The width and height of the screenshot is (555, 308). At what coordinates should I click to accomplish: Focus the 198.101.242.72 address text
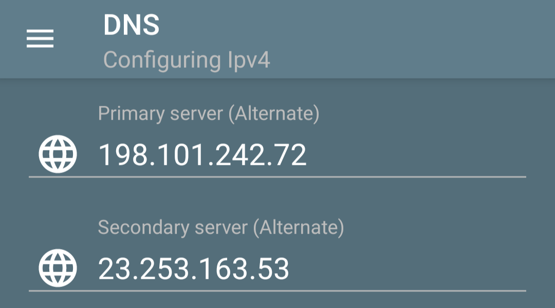coord(202,155)
